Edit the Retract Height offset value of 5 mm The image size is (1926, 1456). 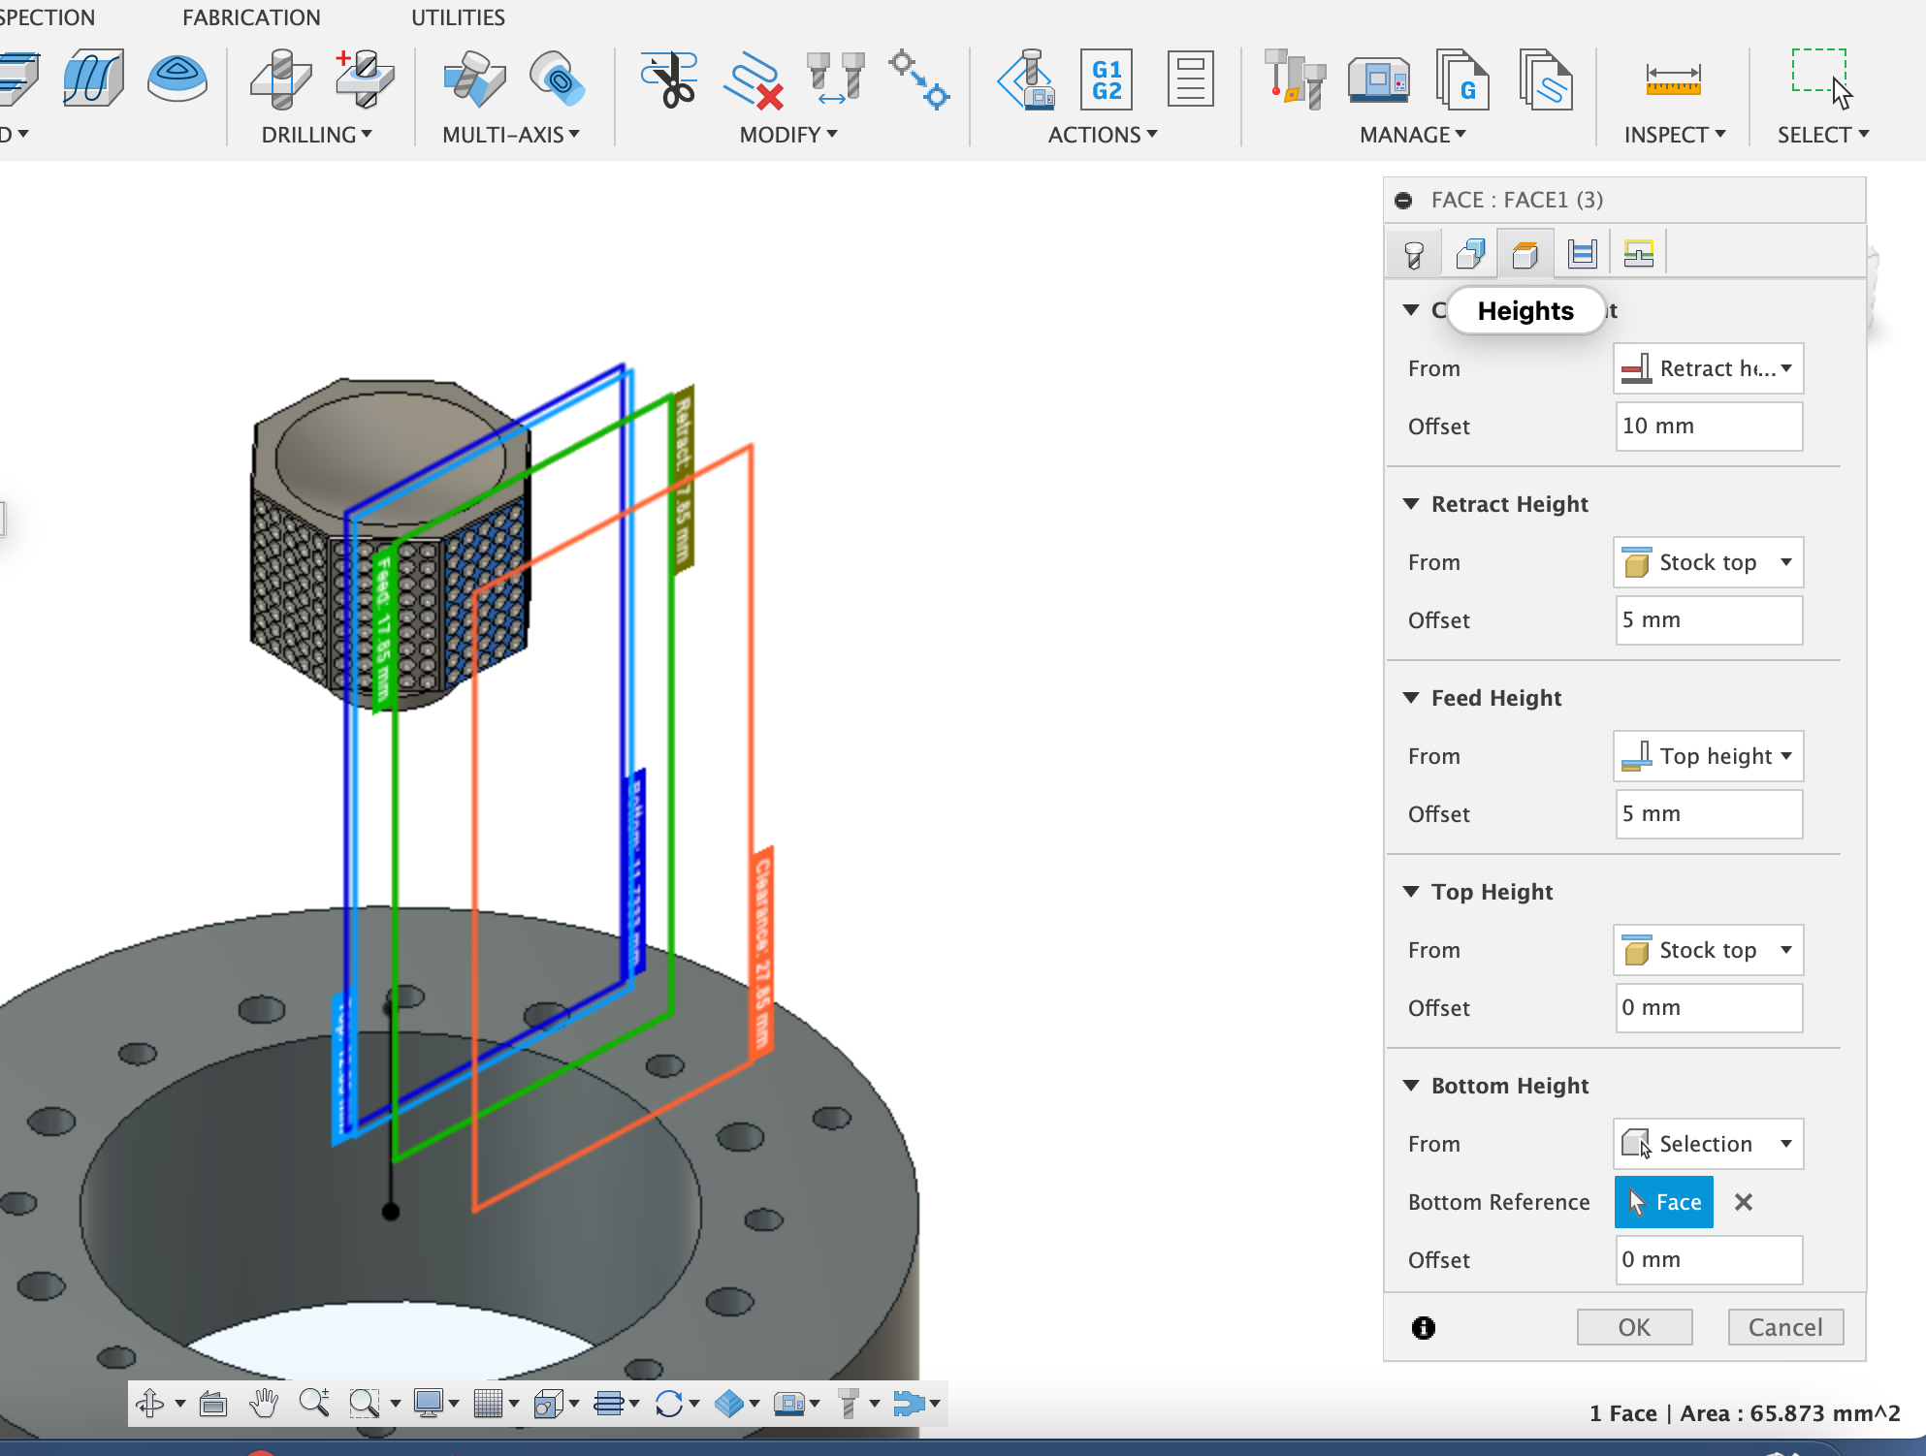coord(1708,620)
